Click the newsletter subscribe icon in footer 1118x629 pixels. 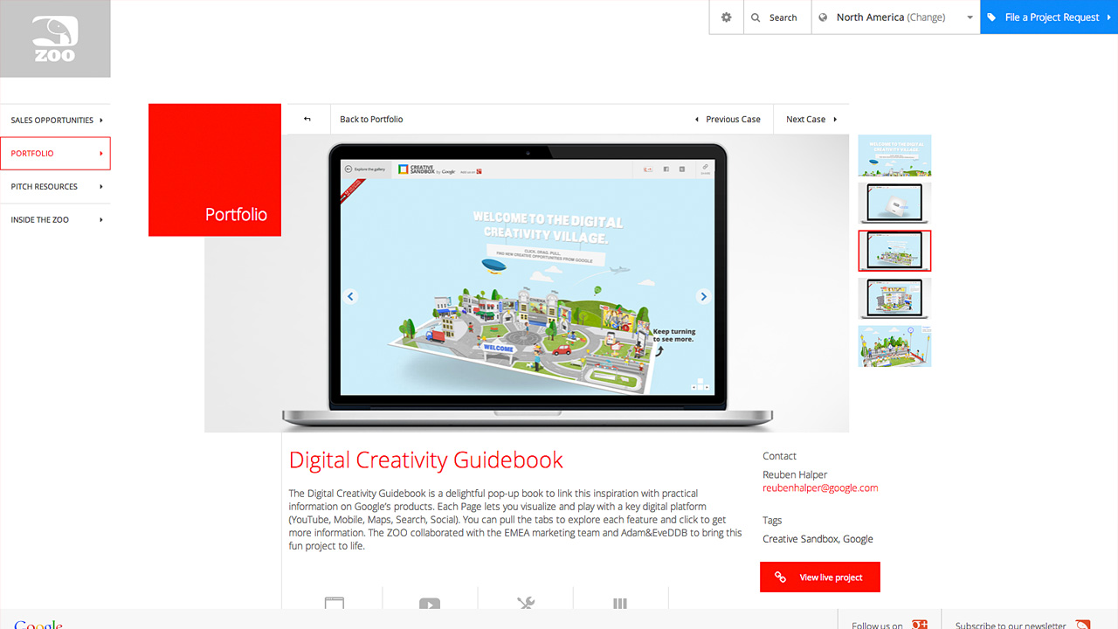coord(1083,624)
